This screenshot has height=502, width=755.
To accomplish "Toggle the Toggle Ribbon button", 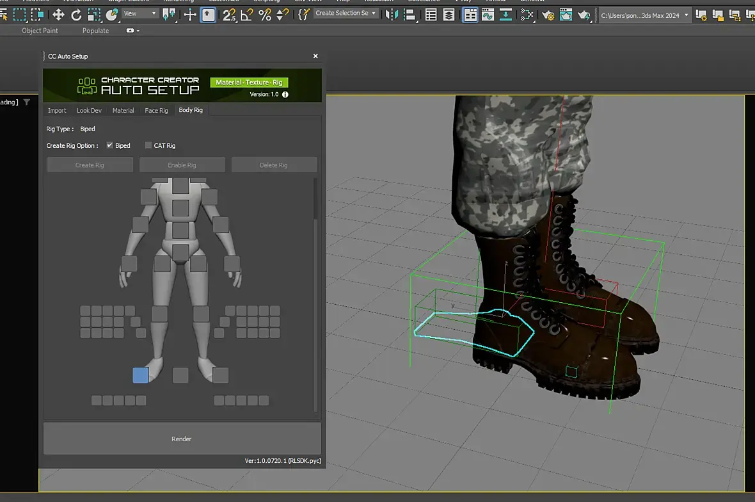I will pos(470,15).
